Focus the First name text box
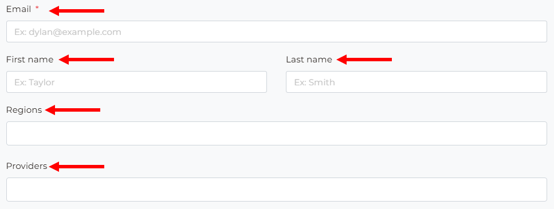 (x=136, y=82)
